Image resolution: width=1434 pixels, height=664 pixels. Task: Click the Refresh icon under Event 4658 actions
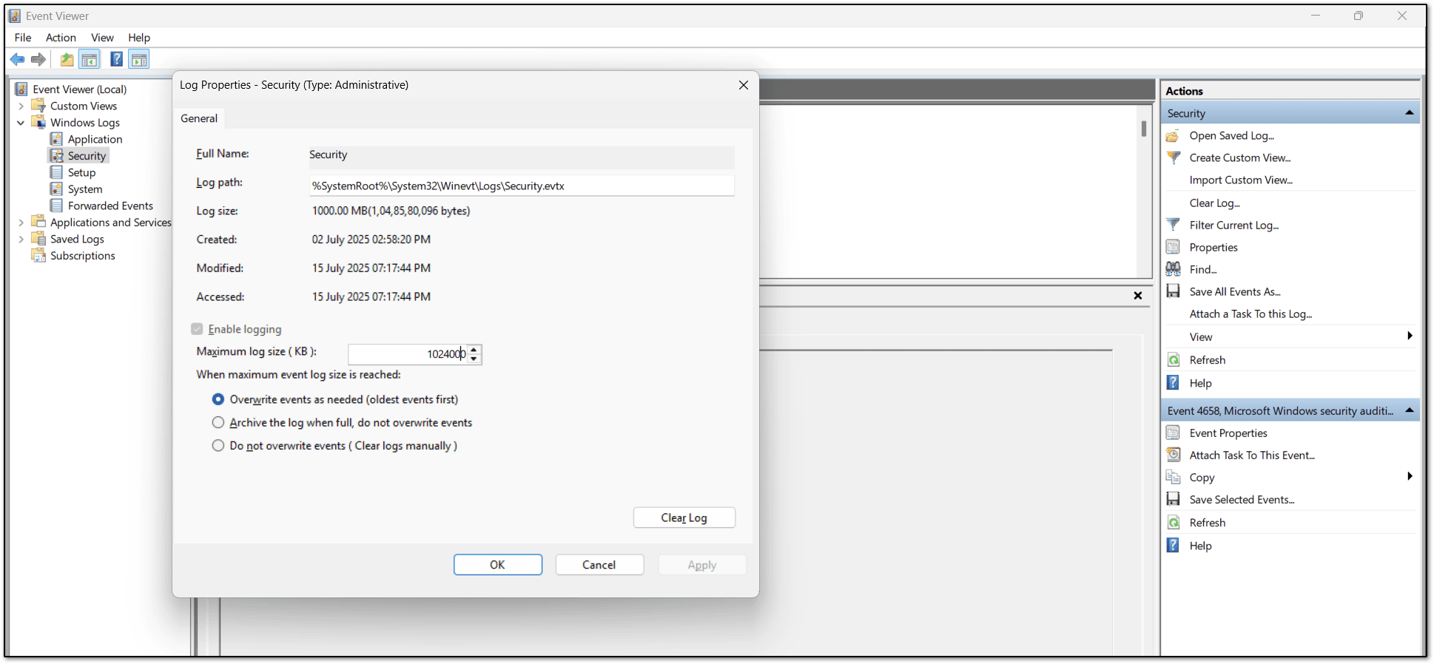click(1173, 522)
